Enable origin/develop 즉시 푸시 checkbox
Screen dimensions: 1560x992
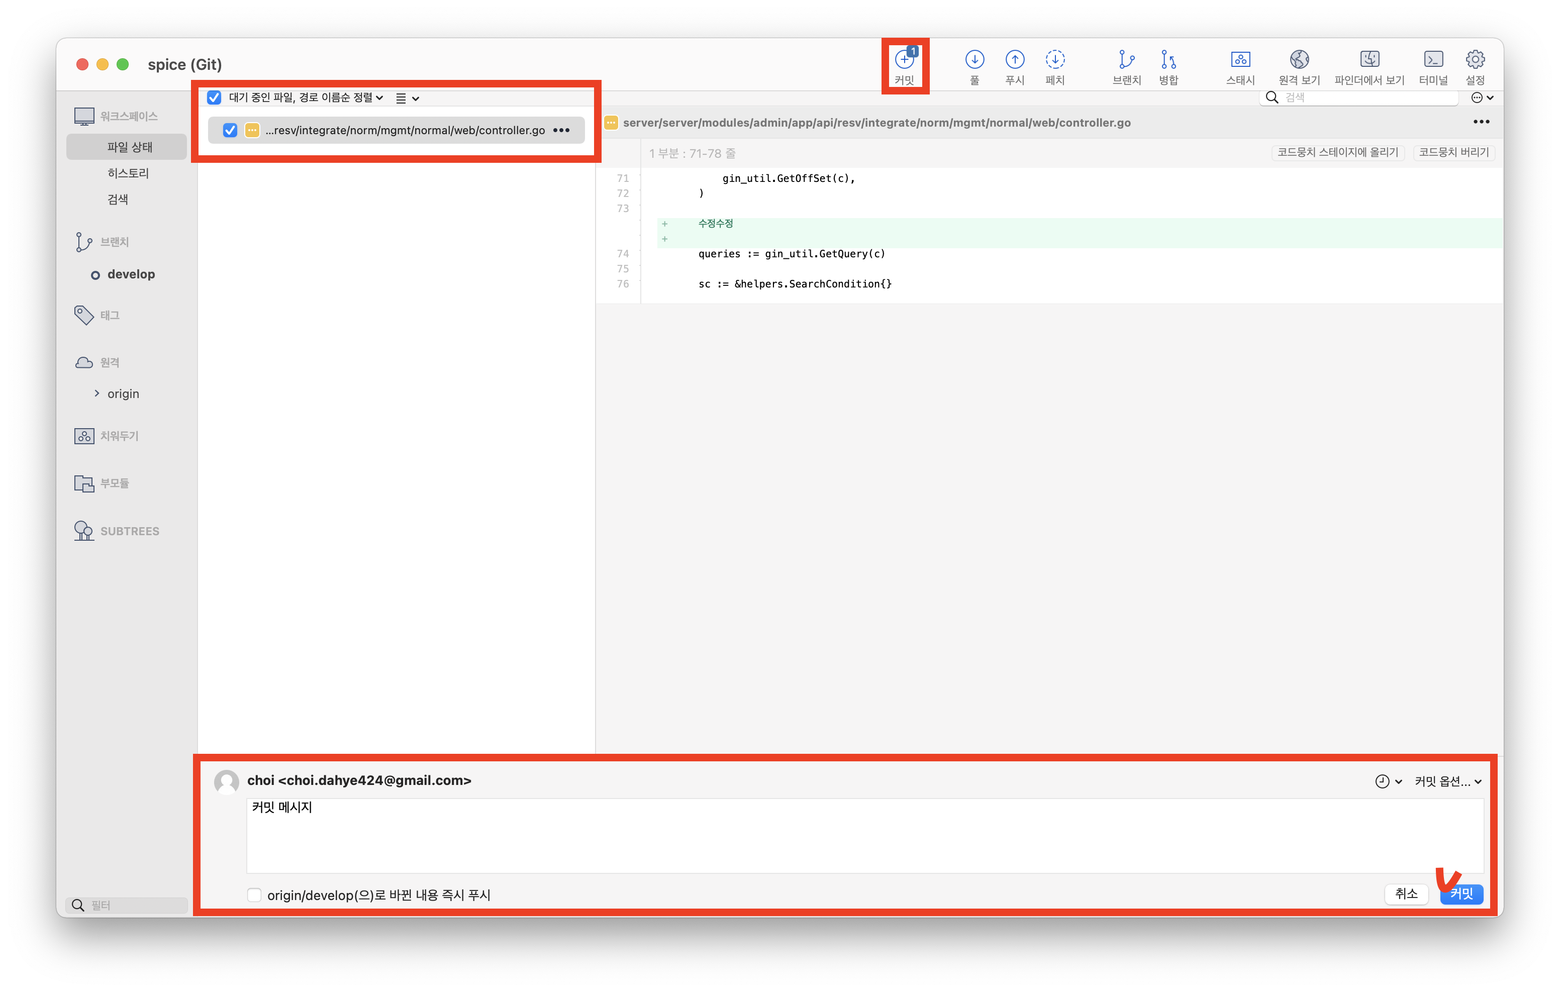coord(254,895)
